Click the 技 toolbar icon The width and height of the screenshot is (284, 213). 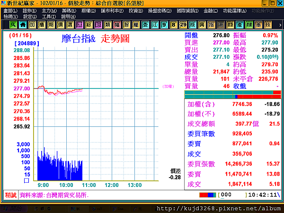[267, 25]
